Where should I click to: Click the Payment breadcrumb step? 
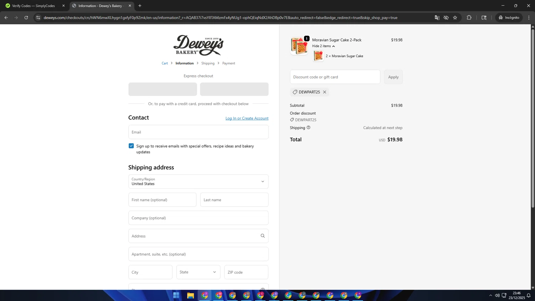229,63
